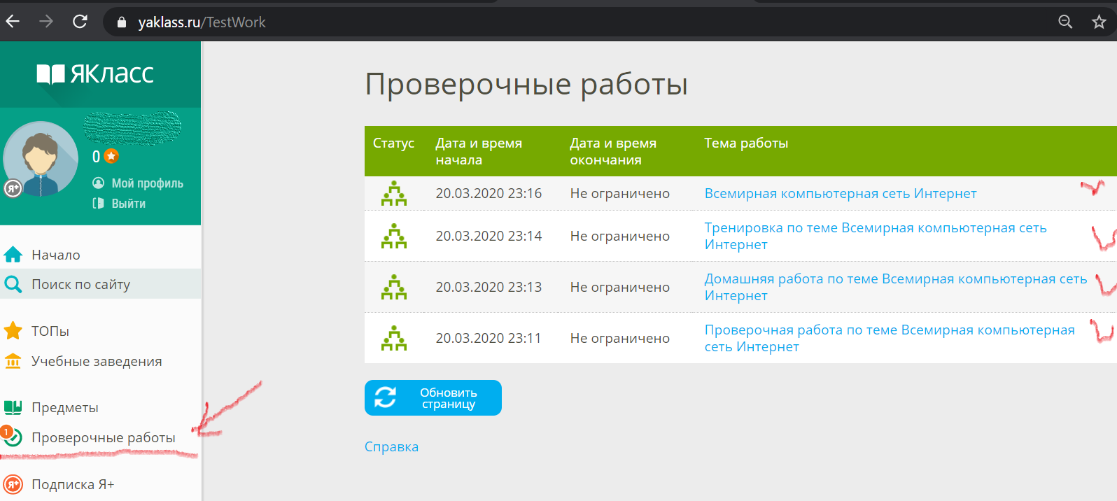This screenshot has width=1117, height=501.
Task: Click the ЯКласс logo
Action: tap(96, 73)
